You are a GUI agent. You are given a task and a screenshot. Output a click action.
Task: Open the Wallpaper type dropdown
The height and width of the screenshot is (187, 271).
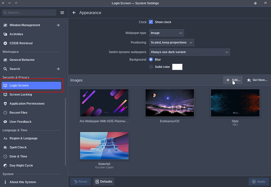(x=167, y=33)
